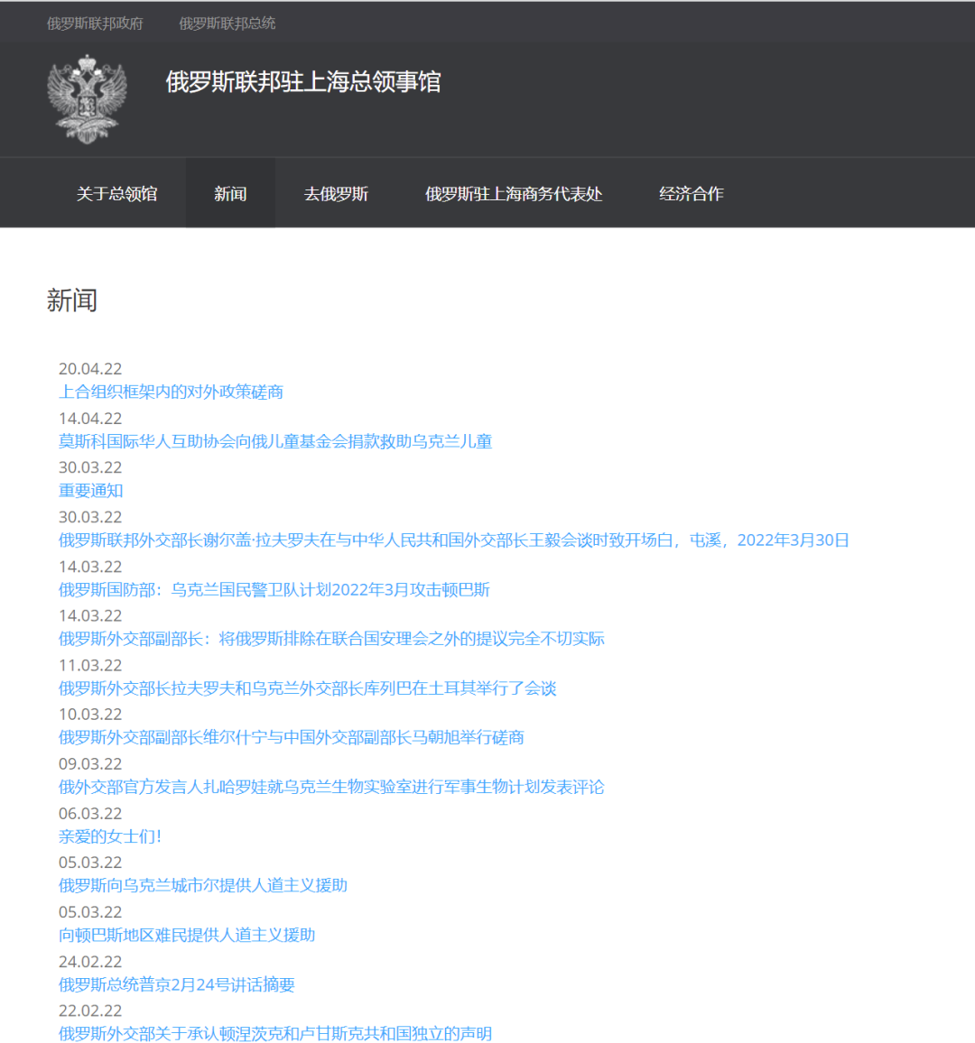Open the 俄罗斯联邦政府 link in top bar
Screen dimensions: 975x1043
(95, 23)
